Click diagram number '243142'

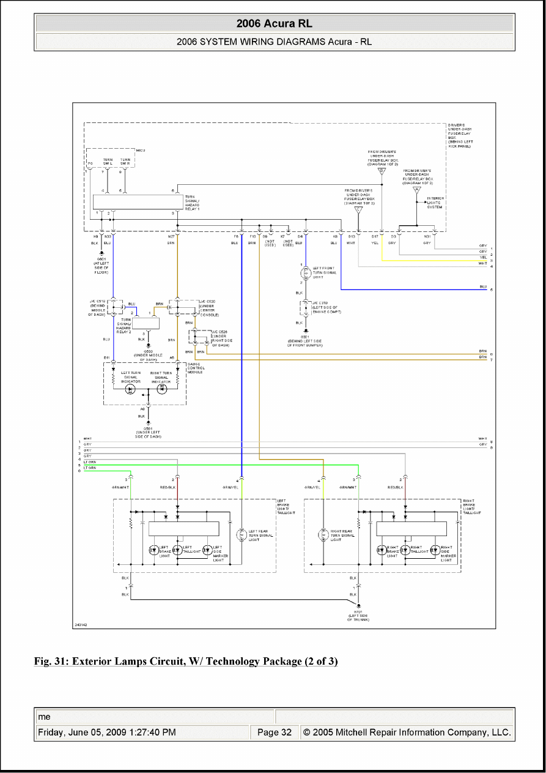tap(80, 624)
